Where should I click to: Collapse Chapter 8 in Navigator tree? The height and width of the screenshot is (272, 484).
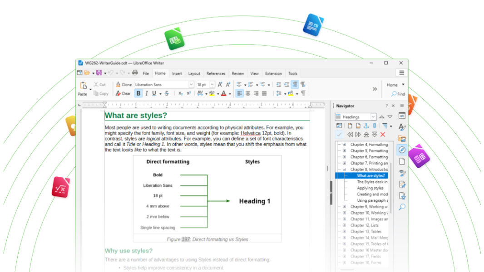pos(344,170)
